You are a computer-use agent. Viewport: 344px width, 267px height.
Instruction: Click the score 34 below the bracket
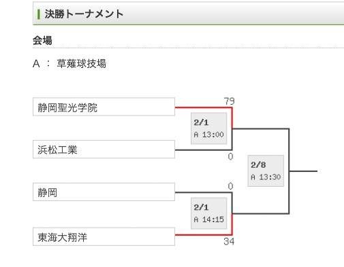[x=229, y=241]
